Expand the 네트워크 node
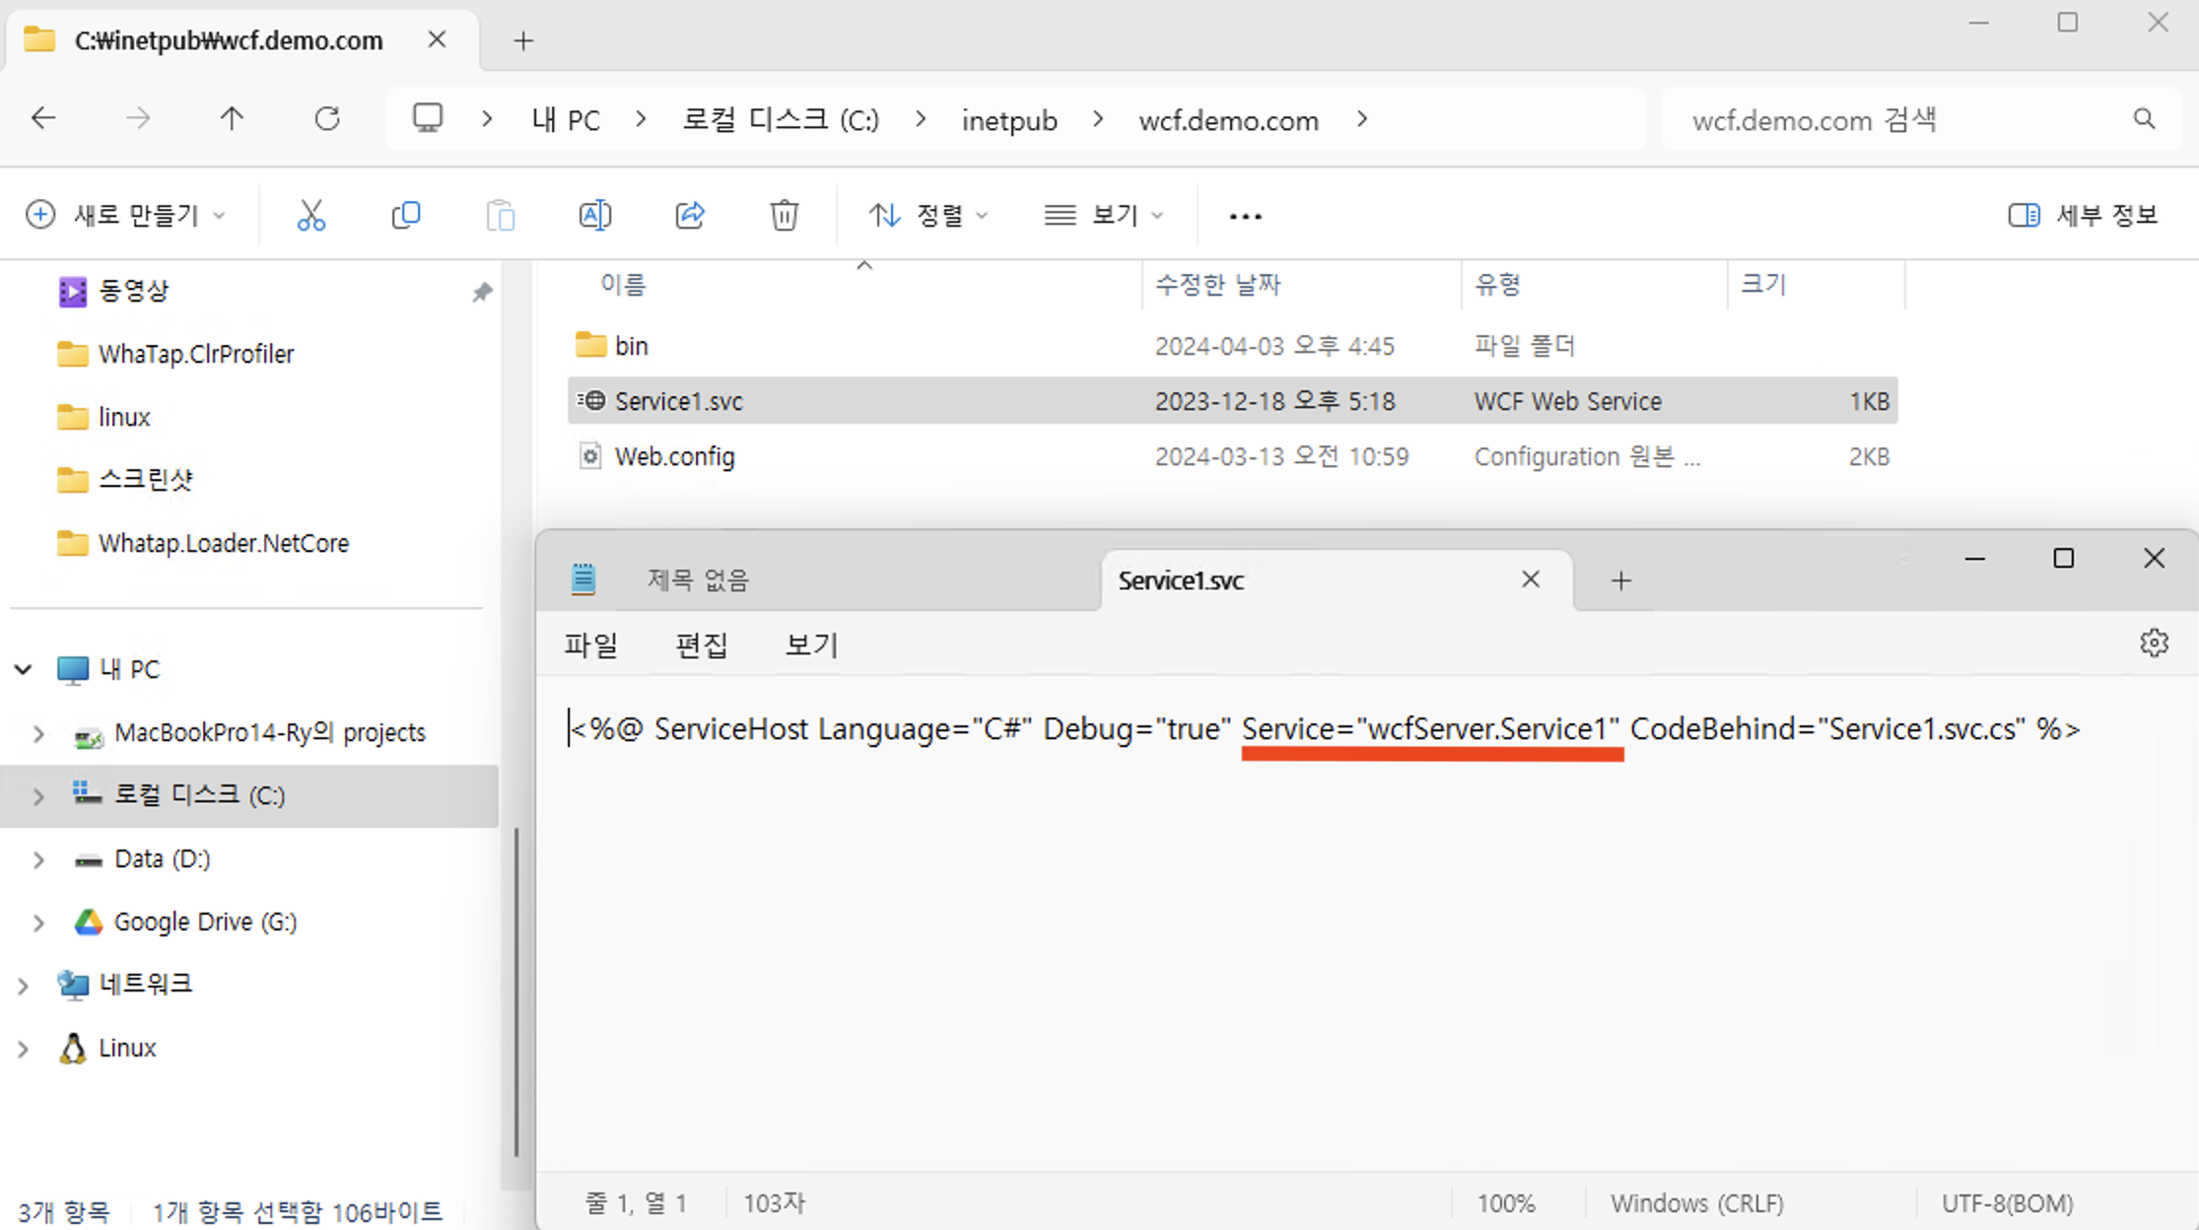Screen dimensions: 2199x1230 pos(23,986)
